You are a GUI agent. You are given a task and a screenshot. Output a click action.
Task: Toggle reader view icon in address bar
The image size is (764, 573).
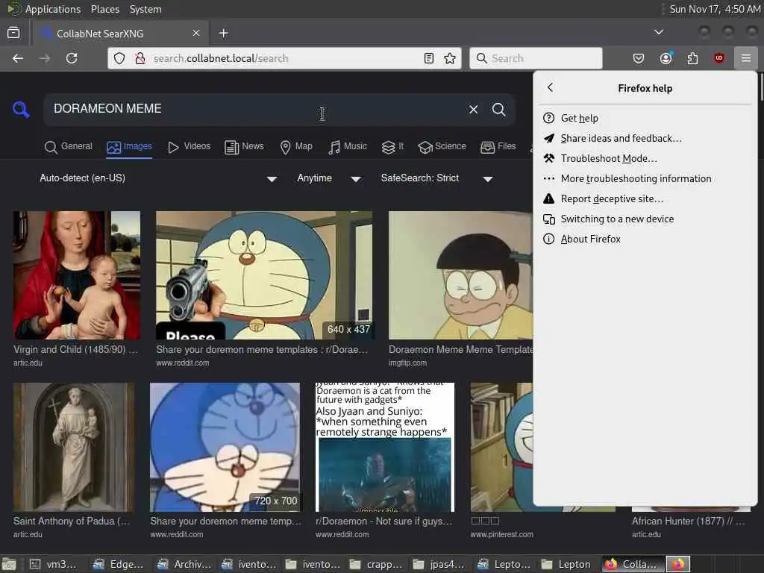[x=429, y=58]
